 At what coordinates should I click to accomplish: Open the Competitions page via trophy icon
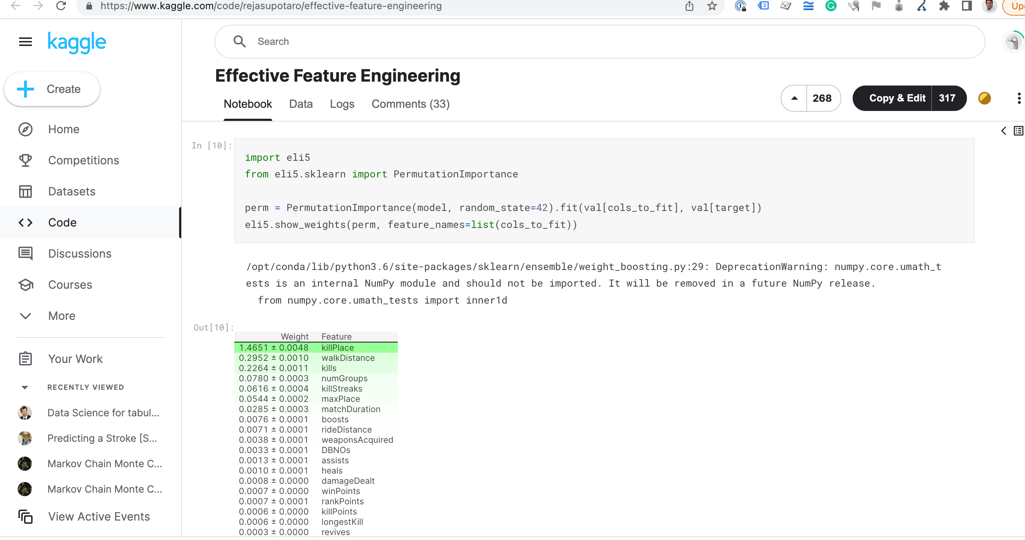25,160
